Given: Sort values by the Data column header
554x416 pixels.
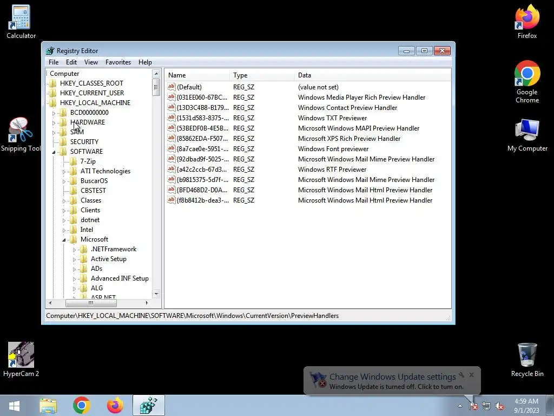Looking at the screenshot, I should tap(373, 75).
